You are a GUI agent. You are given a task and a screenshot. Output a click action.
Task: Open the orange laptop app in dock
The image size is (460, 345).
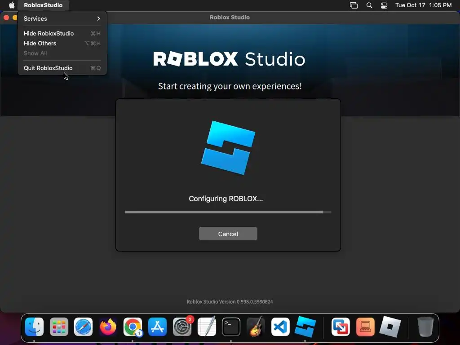(x=365, y=327)
